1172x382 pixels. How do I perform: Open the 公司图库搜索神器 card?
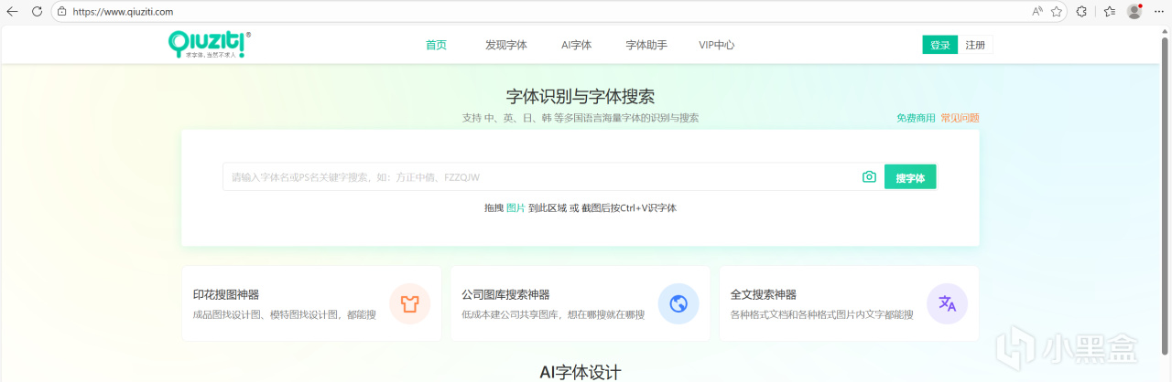point(581,304)
